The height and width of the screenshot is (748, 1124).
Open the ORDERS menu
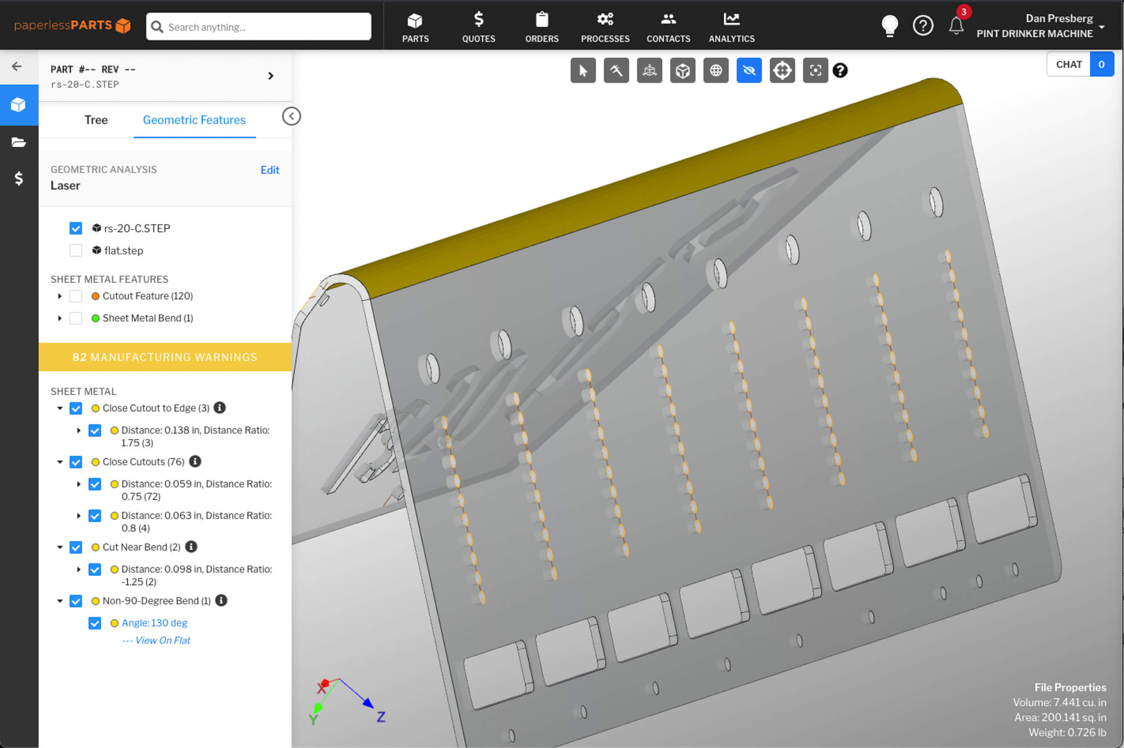pyautogui.click(x=541, y=27)
